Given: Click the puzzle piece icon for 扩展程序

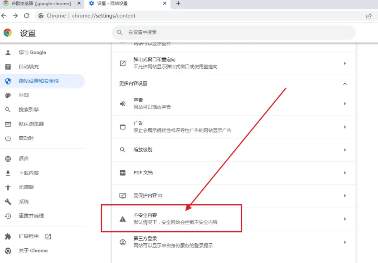Looking at the screenshot, I should tap(8, 236).
